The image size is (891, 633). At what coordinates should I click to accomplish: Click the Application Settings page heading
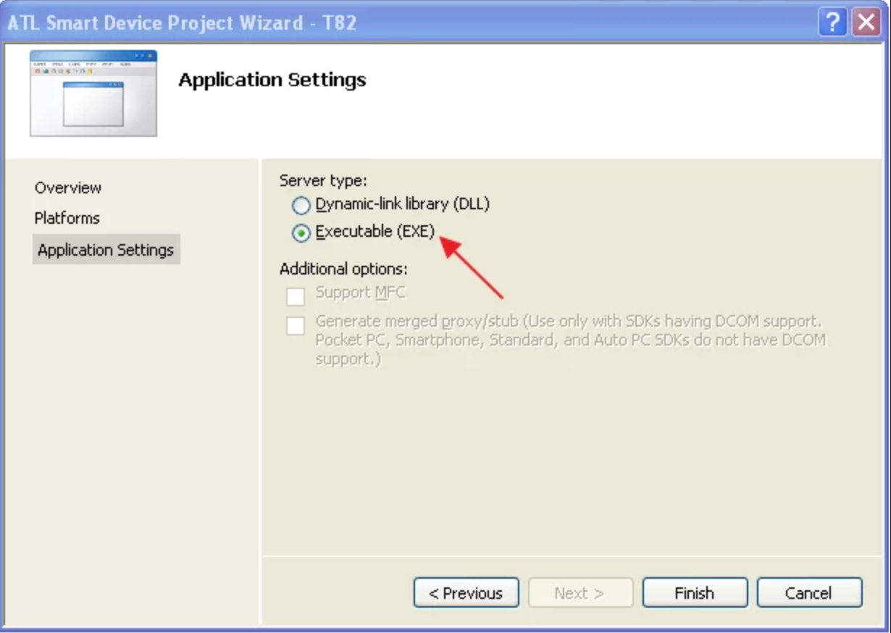pos(272,80)
